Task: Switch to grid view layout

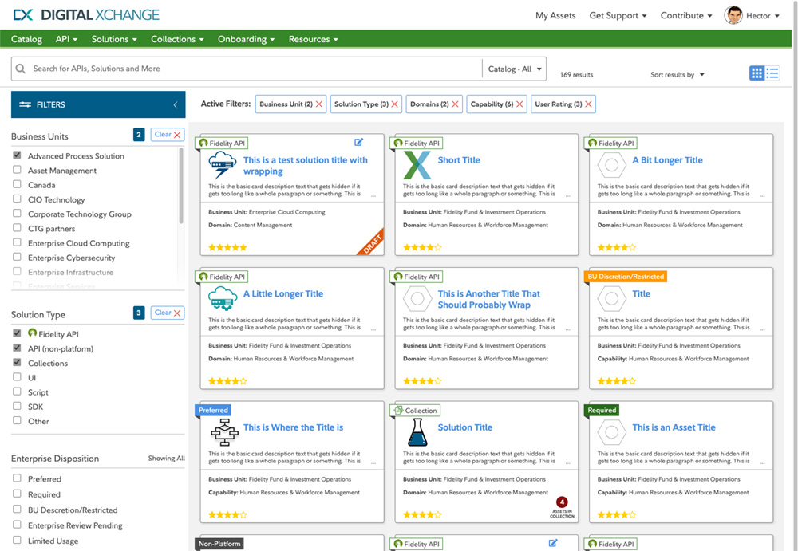Action: 757,73
